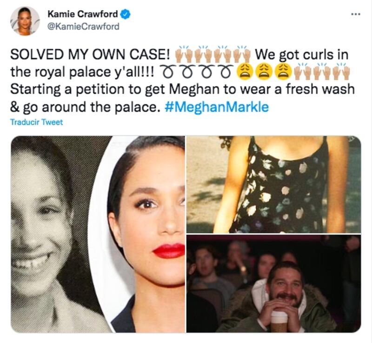The image size is (372, 343).
Task: Click the Kamie Crawford display name
Action: point(83,14)
